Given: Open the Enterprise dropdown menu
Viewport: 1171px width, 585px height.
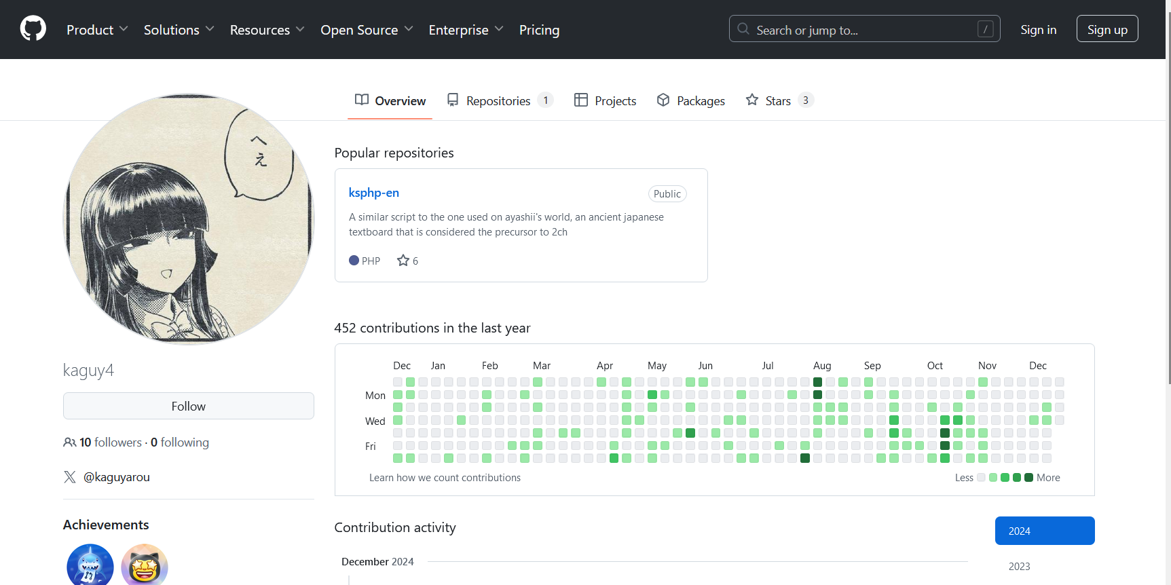Looking at the screenshot, I should [x=466, y=30].
